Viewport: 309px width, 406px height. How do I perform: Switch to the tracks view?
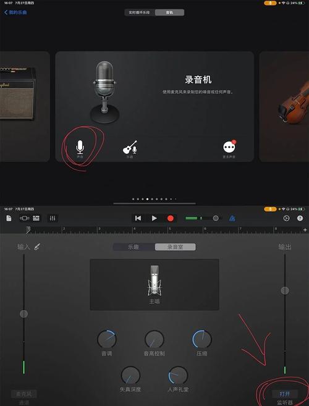[x=36, y=218]
